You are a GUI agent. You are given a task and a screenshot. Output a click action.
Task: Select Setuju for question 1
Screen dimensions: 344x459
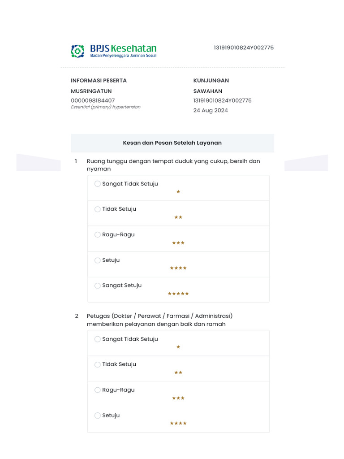click(x=98, y=260)
